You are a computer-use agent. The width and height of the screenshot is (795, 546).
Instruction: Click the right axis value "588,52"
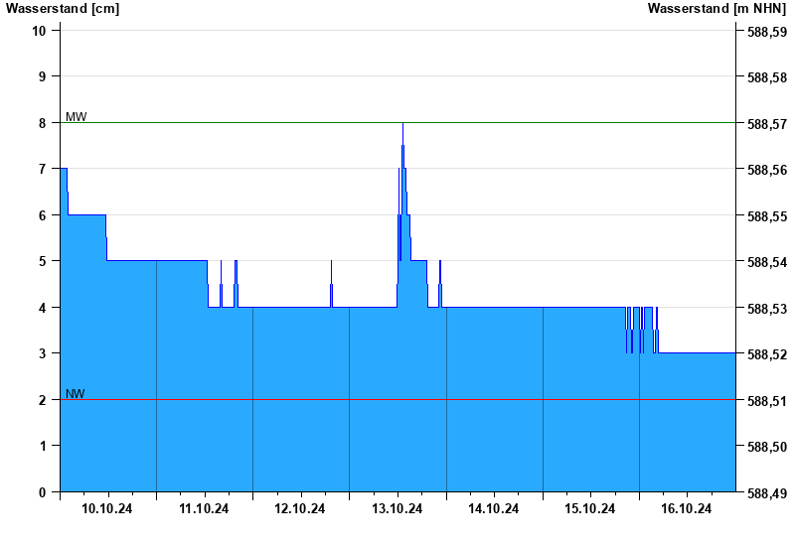click(767, 354)
